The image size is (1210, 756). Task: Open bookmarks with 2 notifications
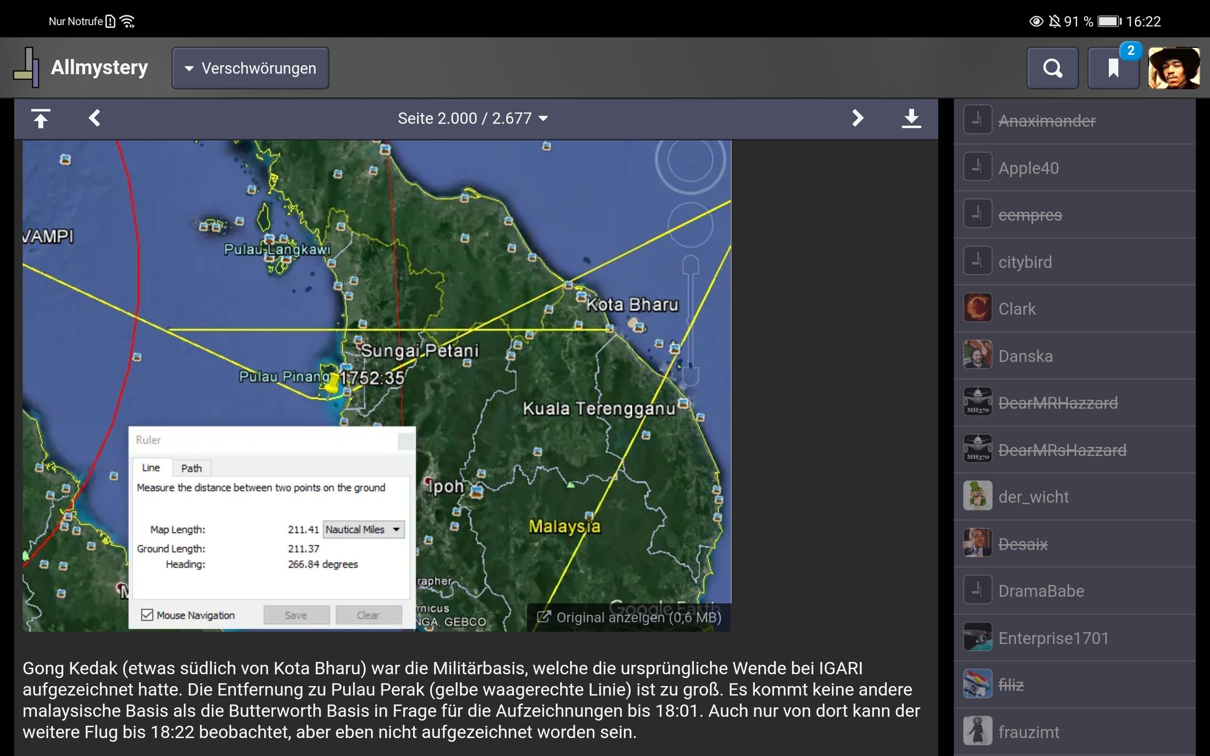1114,68
